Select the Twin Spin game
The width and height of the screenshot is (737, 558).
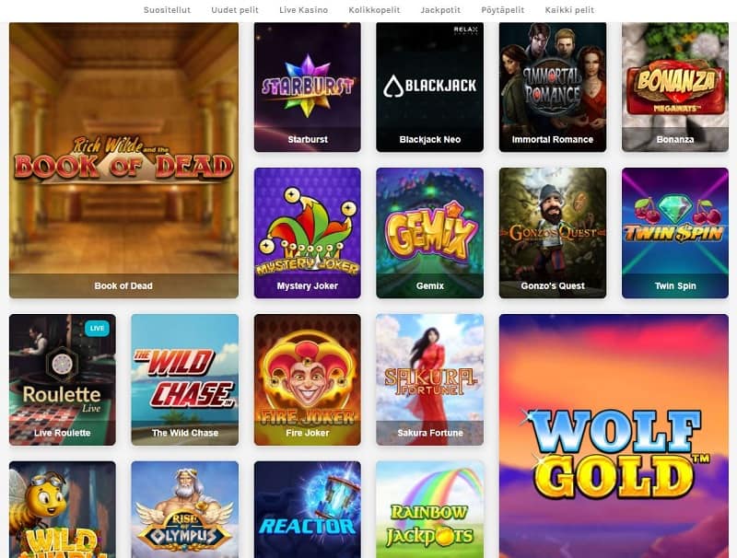[675, 233]
